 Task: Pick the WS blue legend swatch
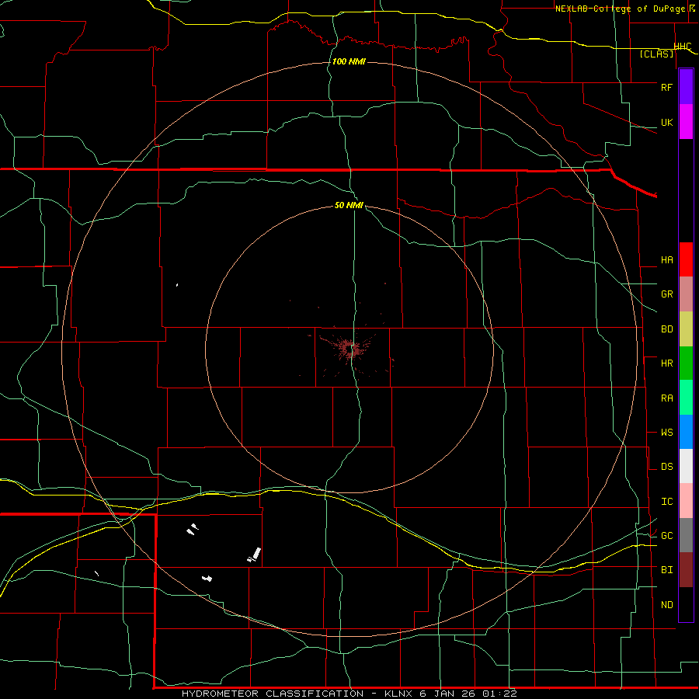coord(686,432)
